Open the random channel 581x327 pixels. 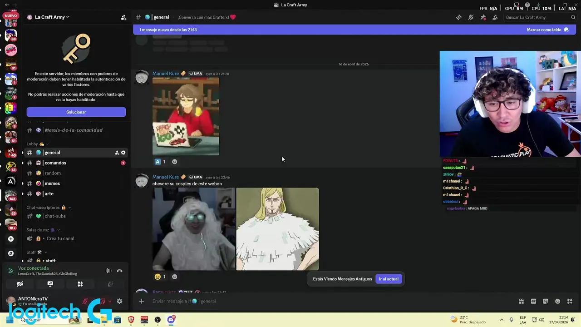(x=76, y=173)
